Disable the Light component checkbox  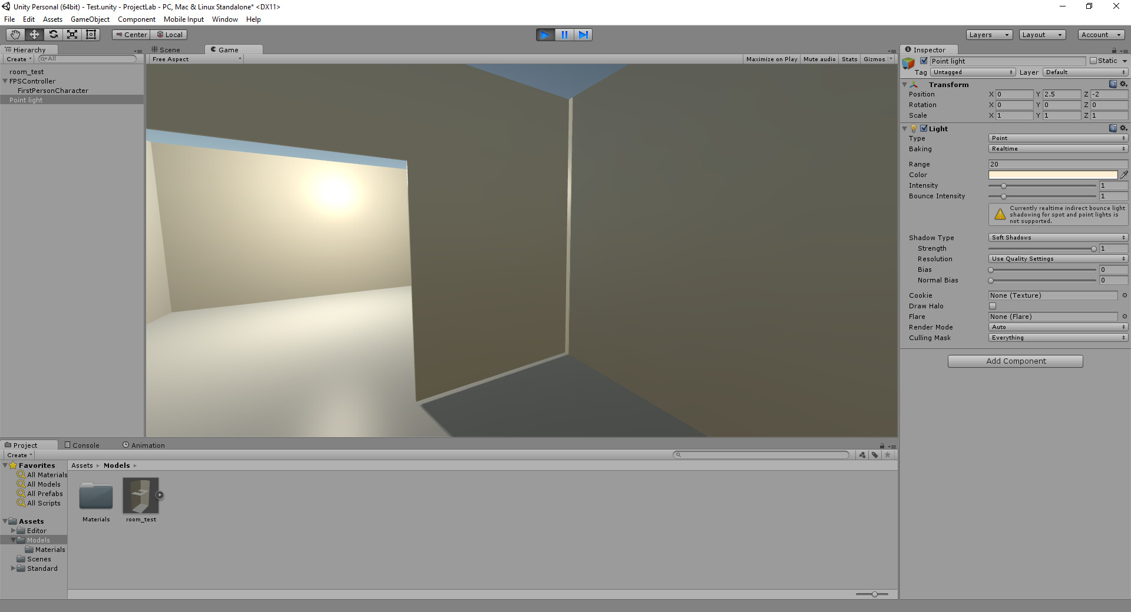click(923, 128)
